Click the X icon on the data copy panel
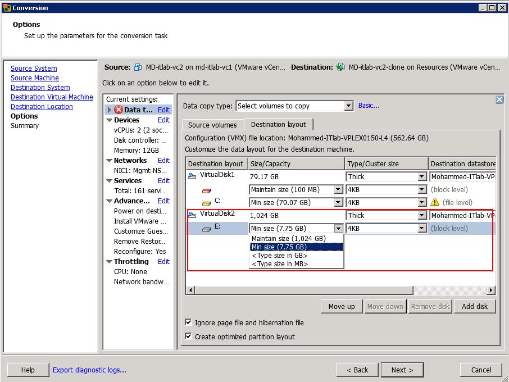 pyautogui.click(x=499, y=99)
